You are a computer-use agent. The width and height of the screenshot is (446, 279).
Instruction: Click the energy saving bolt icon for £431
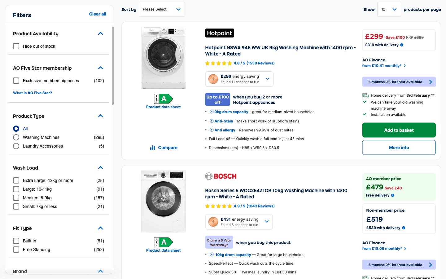(x=213, y=222)
